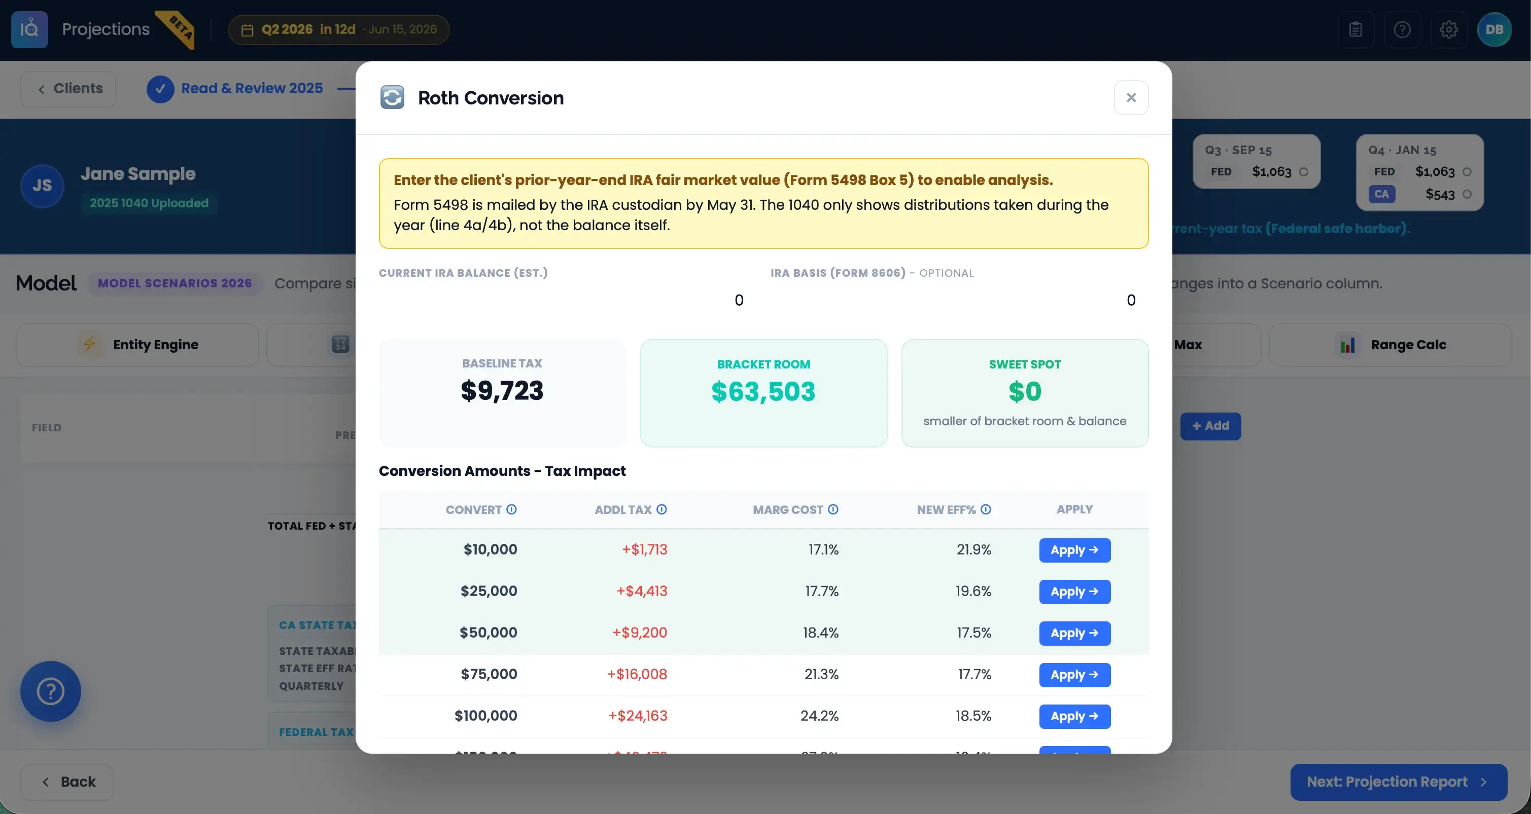Image resolution: width=1531 pixels, height=814 pixels.
Task: Click the +$24,163 additional tax value
Action: (x=637, y=716)
